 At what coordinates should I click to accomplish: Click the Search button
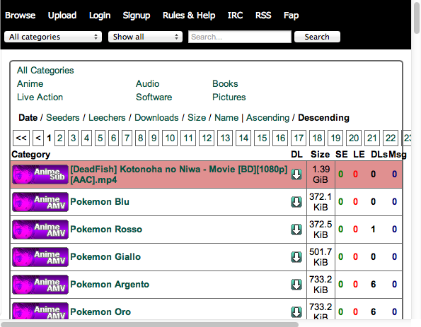click(x=317, y=37)
